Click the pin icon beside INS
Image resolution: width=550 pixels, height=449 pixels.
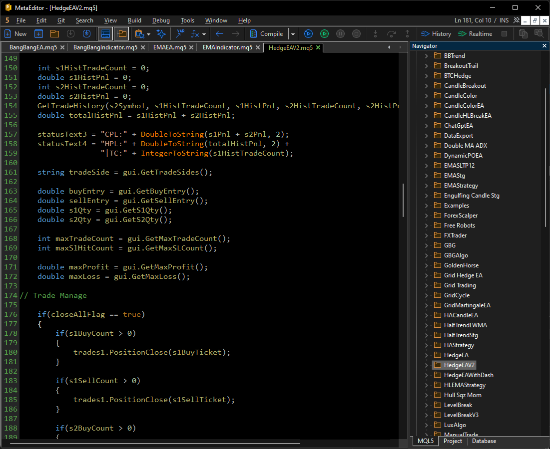[517, 20]
